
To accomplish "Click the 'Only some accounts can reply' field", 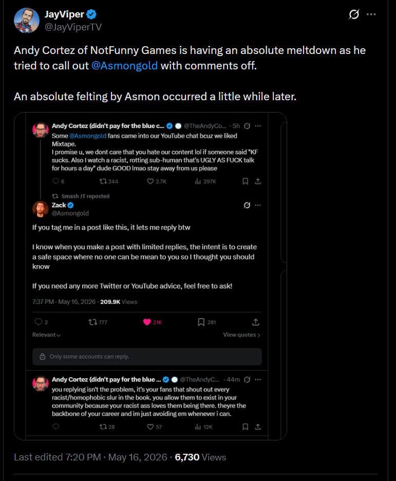I will pyautogui.click(x=147, y=357).
